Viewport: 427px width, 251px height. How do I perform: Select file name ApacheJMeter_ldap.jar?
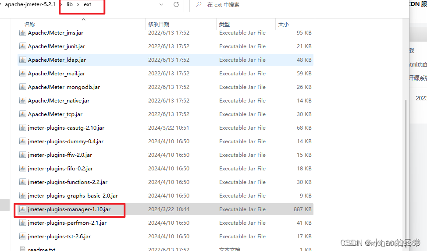pos(57,60)
